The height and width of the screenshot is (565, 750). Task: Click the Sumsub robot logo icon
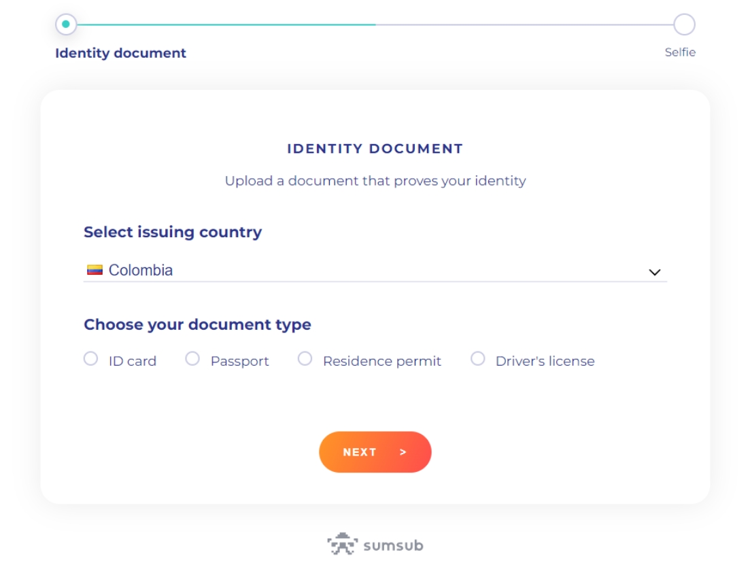coord(342,545)
